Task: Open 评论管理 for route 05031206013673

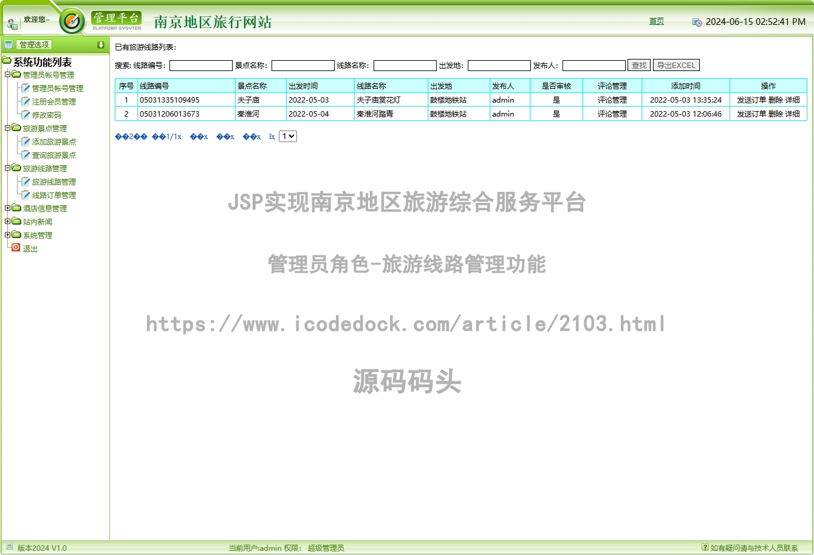Action: (612, 114)
